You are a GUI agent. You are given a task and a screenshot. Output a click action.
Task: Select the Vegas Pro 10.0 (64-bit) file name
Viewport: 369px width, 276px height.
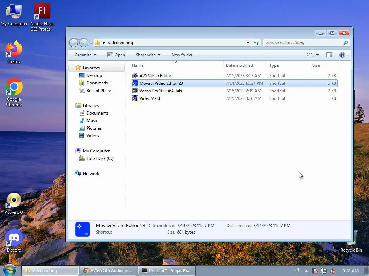[x=160, y=91]
